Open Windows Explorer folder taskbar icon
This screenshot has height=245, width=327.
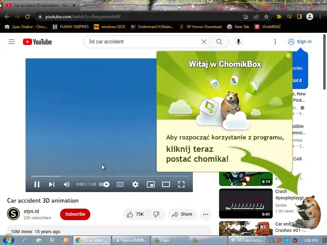pos(39,240)
